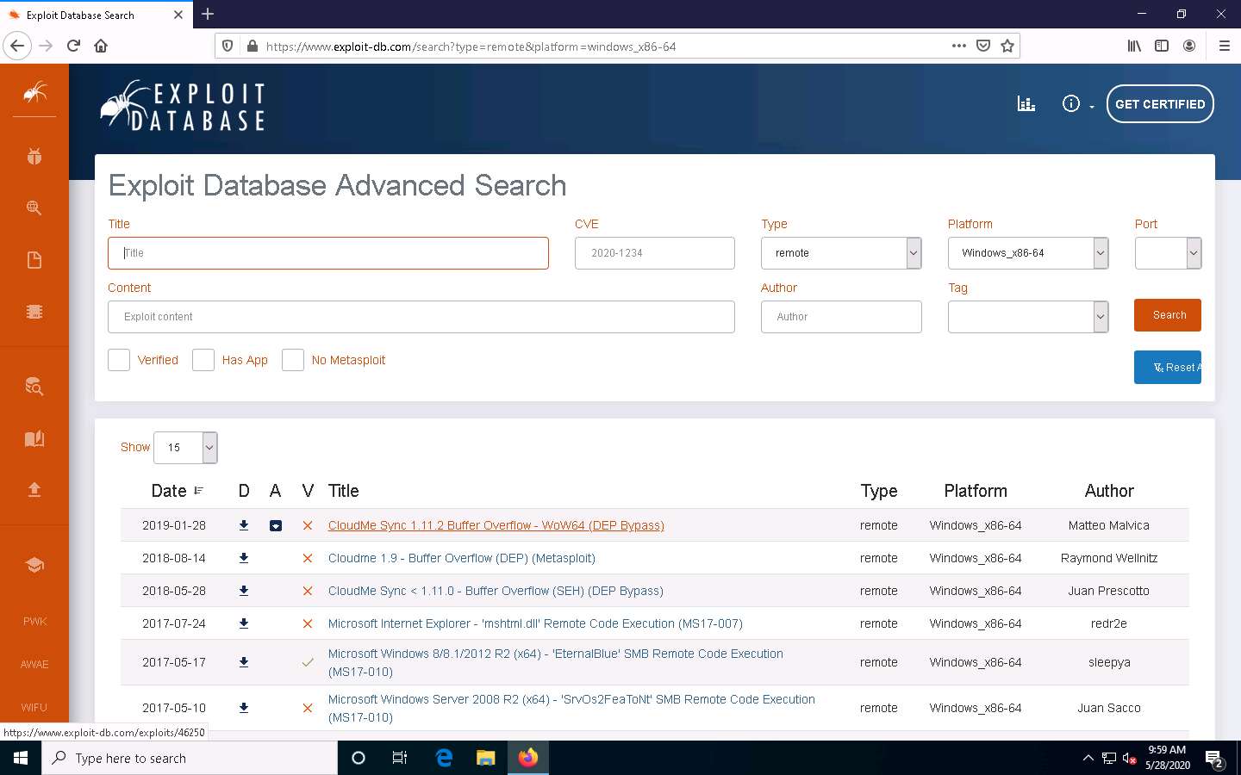Bookmark this page with the star icon
The width and height of the screenshot is (1241, 775).
coord(1007,46)
